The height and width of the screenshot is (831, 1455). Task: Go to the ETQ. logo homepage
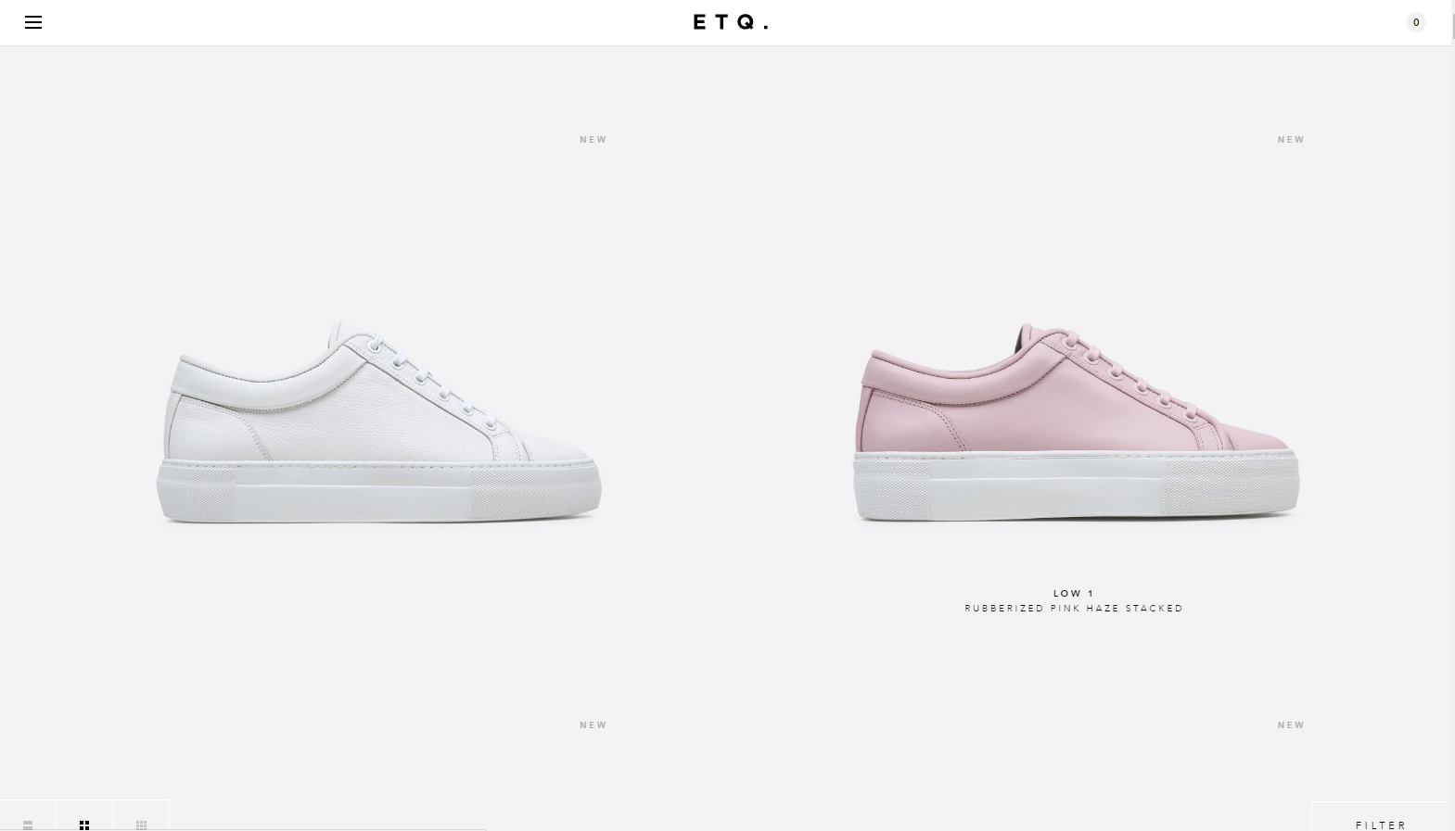731,22
